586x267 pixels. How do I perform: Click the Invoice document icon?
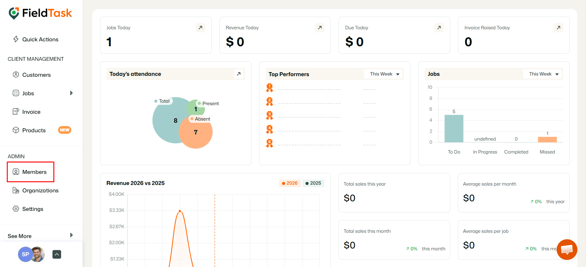pos(16,112)
